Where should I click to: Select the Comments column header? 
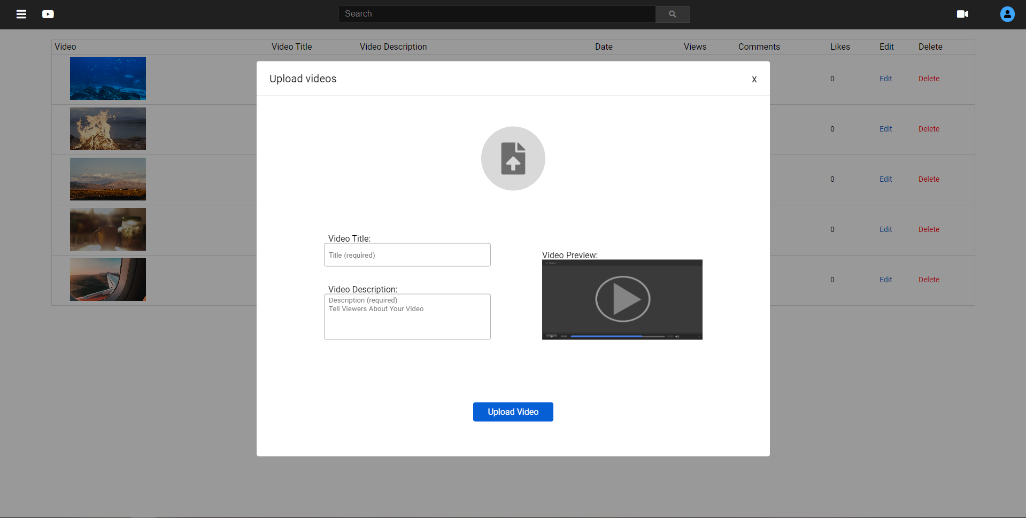point(759,47)
